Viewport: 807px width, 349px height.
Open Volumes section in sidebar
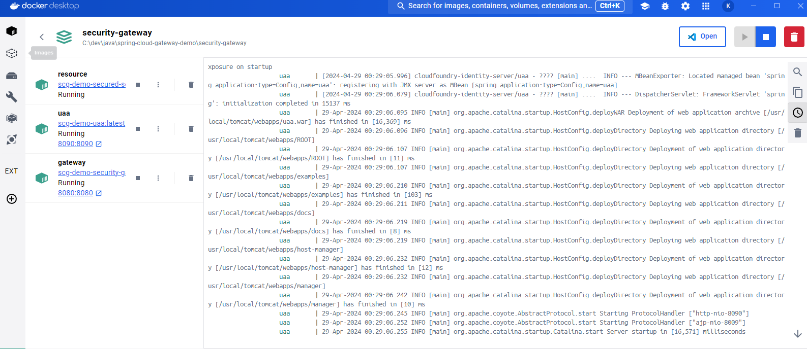[x=12, y=76]
